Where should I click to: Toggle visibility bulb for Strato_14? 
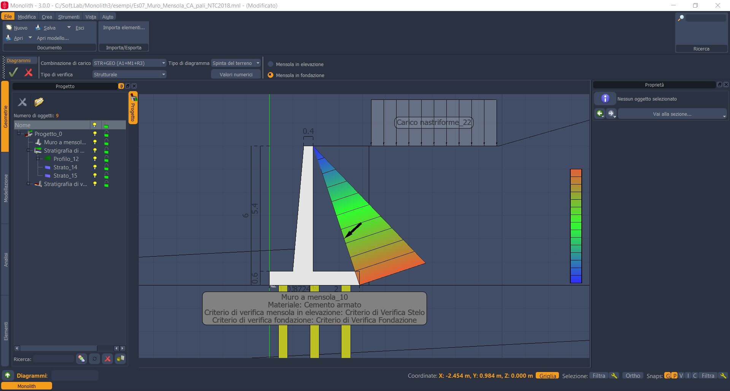pyautogui.click(x=95, y=167)
